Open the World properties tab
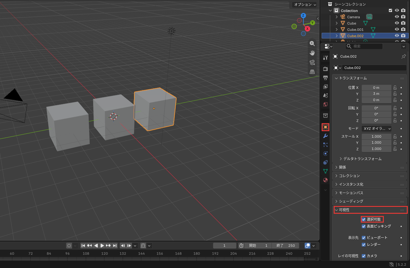The image size is (410, 268). [325, 104]
